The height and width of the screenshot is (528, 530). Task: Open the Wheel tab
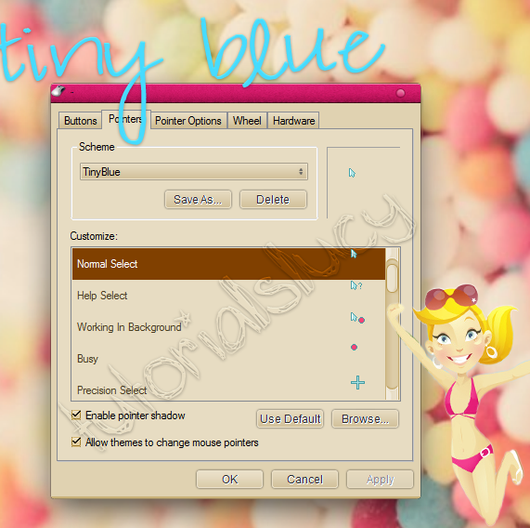coord(247,121)
